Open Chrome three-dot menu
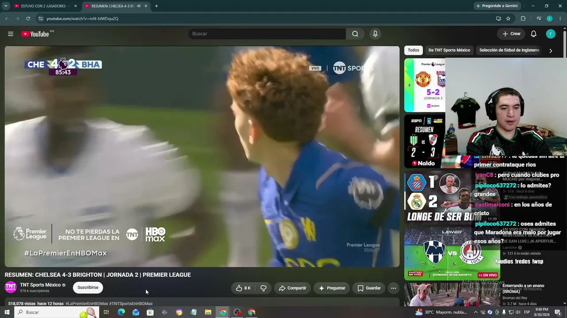This screenshot has height=318, width=567. pyautogui.click(x=560, y=19)
